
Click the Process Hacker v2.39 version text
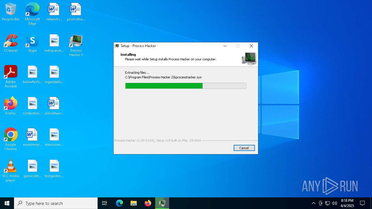[158, 140]
